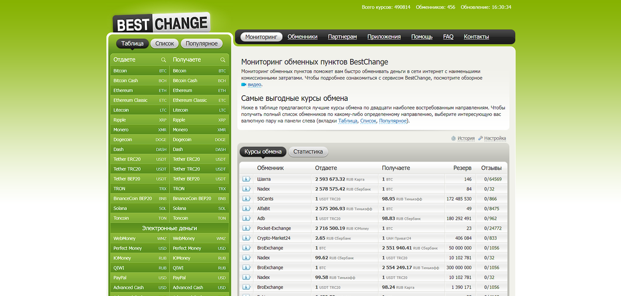Open the Статистика tab
Viewport: 621px width, 296px height.
(308, 152)
